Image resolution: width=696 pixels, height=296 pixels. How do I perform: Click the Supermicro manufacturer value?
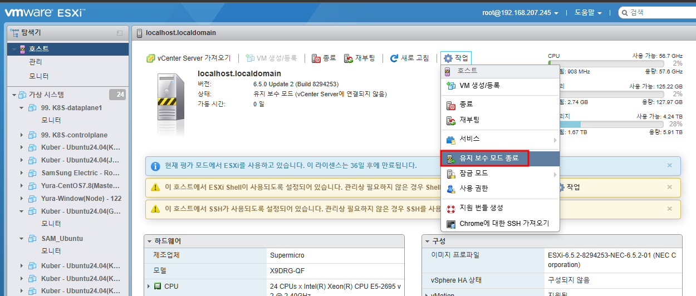point(287,255)
